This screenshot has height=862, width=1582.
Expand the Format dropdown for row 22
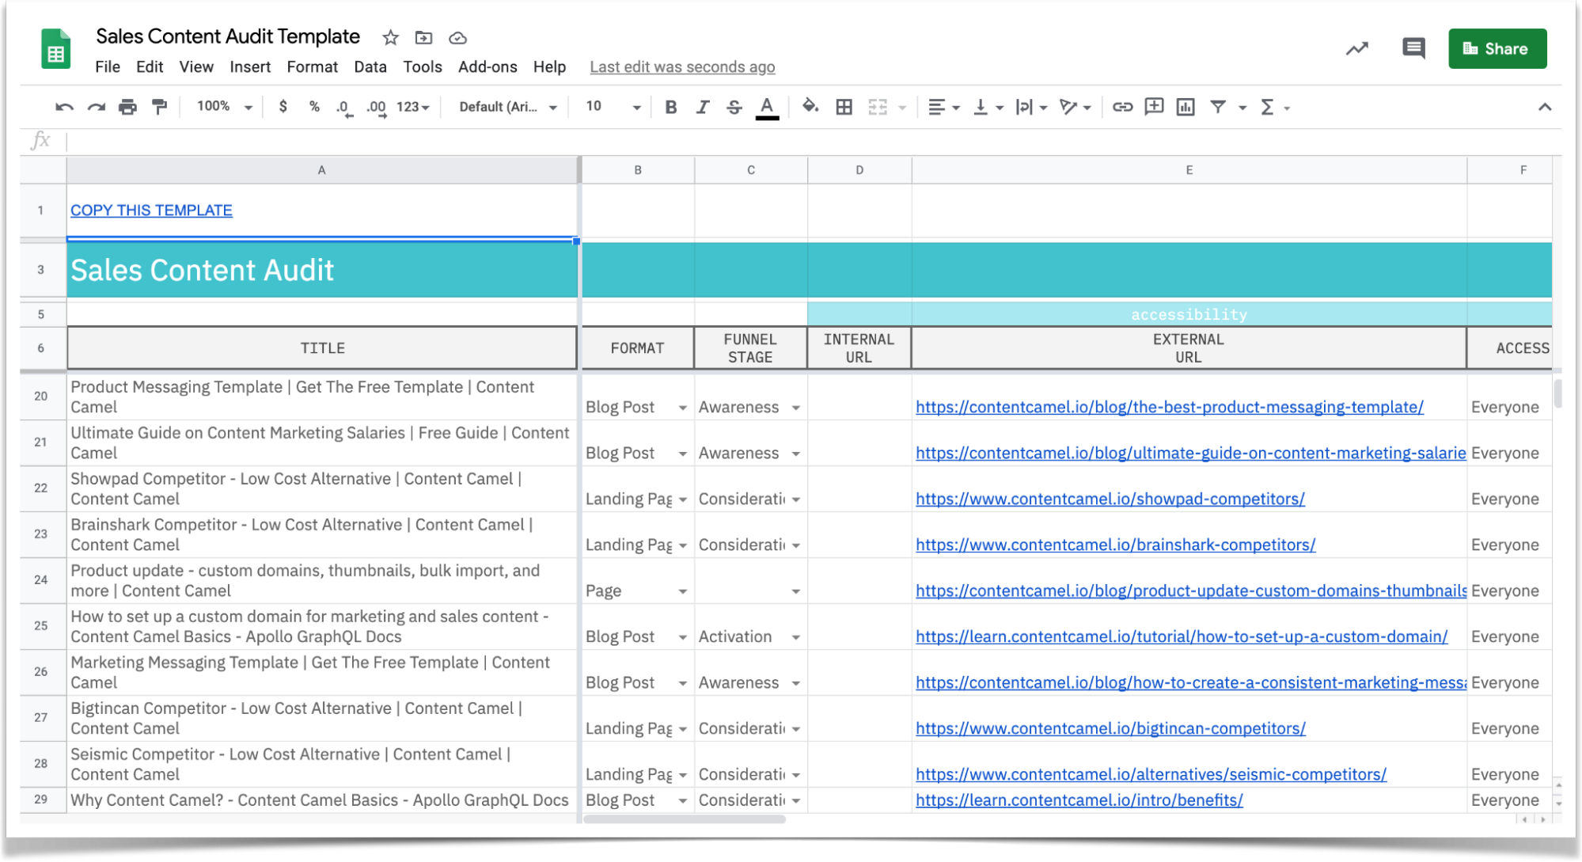click(x=685, y=499)
